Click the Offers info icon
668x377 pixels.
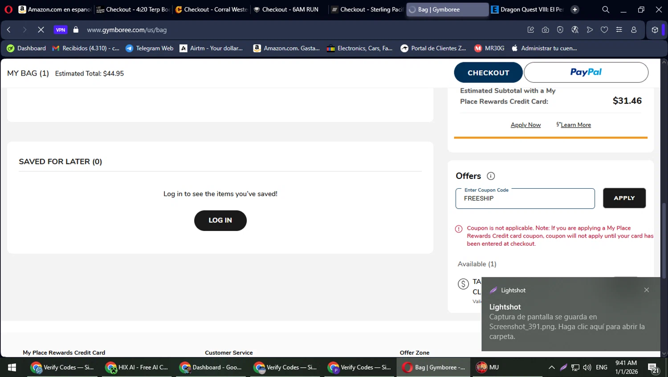pyautogui.click(x=491, y=176)
